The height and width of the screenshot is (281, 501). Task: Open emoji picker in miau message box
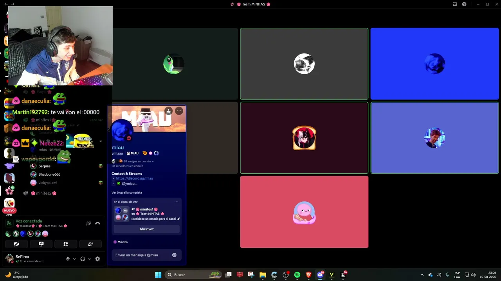coord(174,255)
